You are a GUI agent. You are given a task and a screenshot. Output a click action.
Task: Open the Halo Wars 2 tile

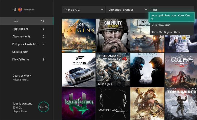181,70
